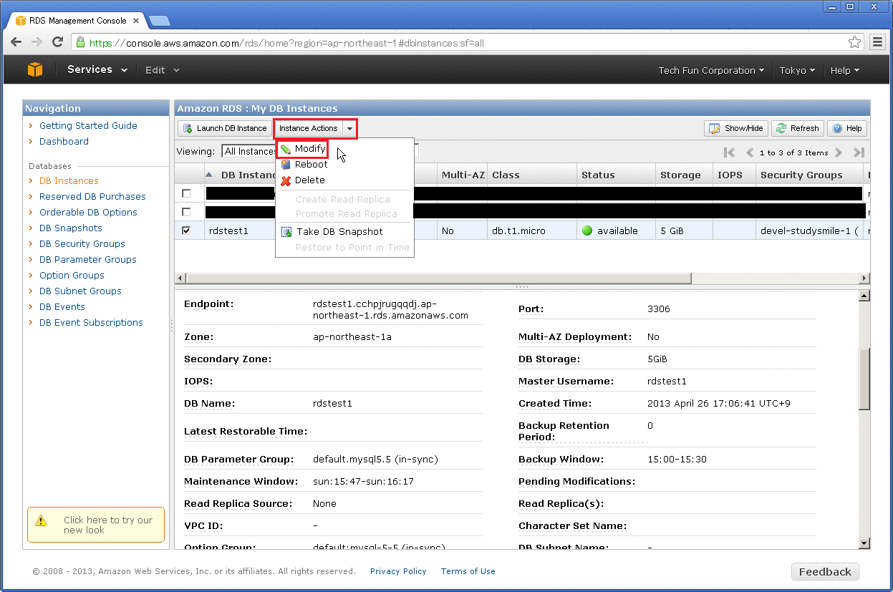Open the Getting Started Guide link
893x592 pixels.
point(88,126)
